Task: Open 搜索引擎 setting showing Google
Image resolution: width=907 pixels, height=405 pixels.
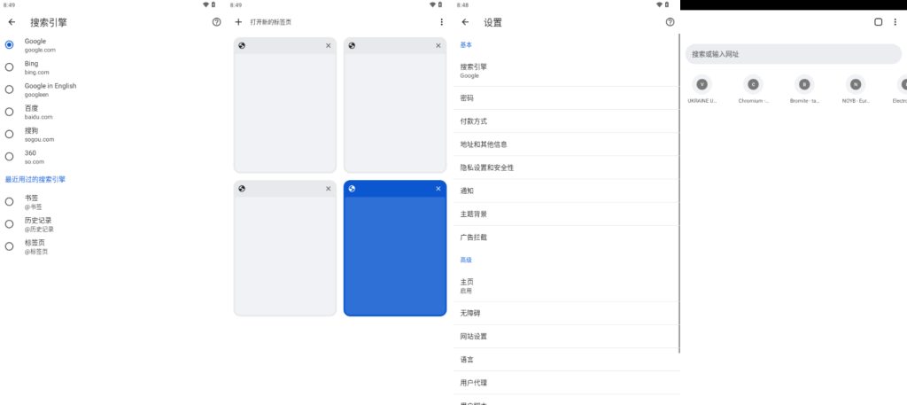Action: pos(566,71)
